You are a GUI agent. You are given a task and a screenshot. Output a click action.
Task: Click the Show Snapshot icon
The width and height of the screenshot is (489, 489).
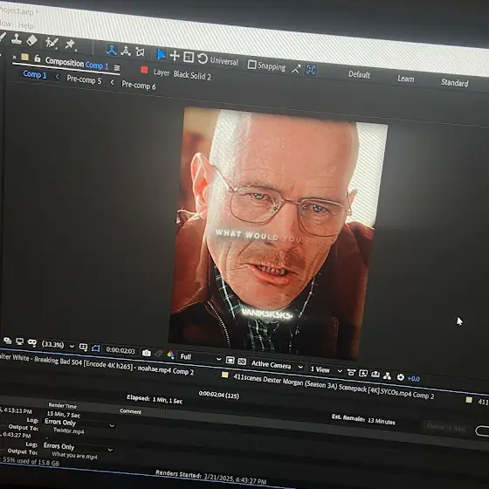(x=158, y=354)
